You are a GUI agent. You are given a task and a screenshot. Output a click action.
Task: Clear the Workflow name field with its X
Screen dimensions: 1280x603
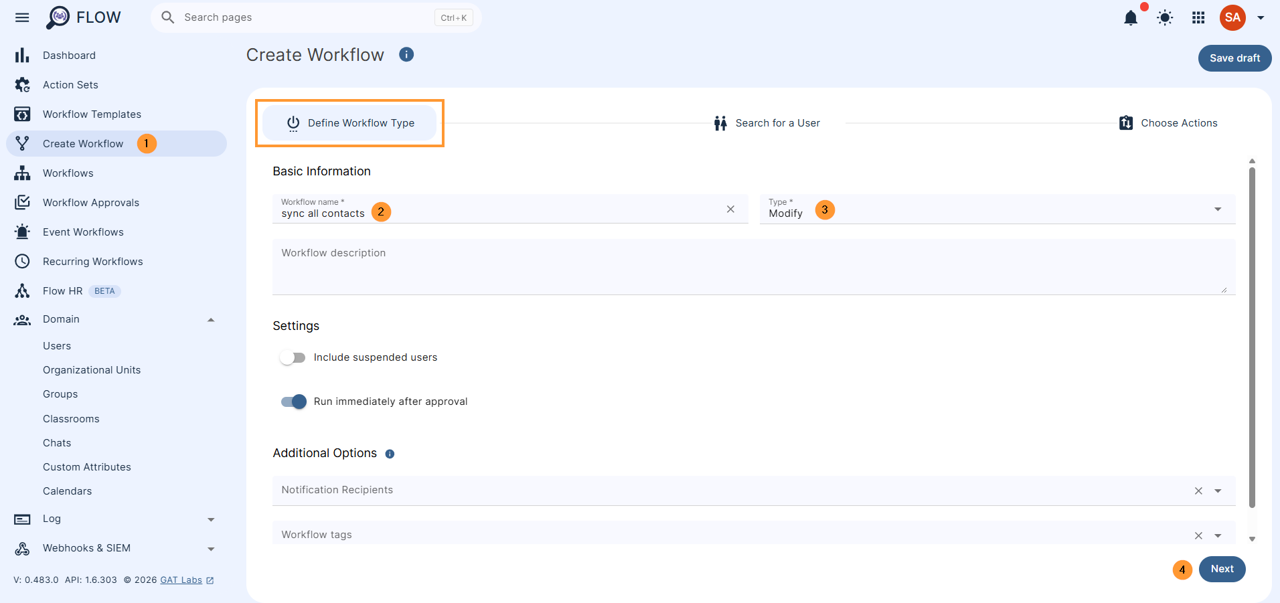730,209
